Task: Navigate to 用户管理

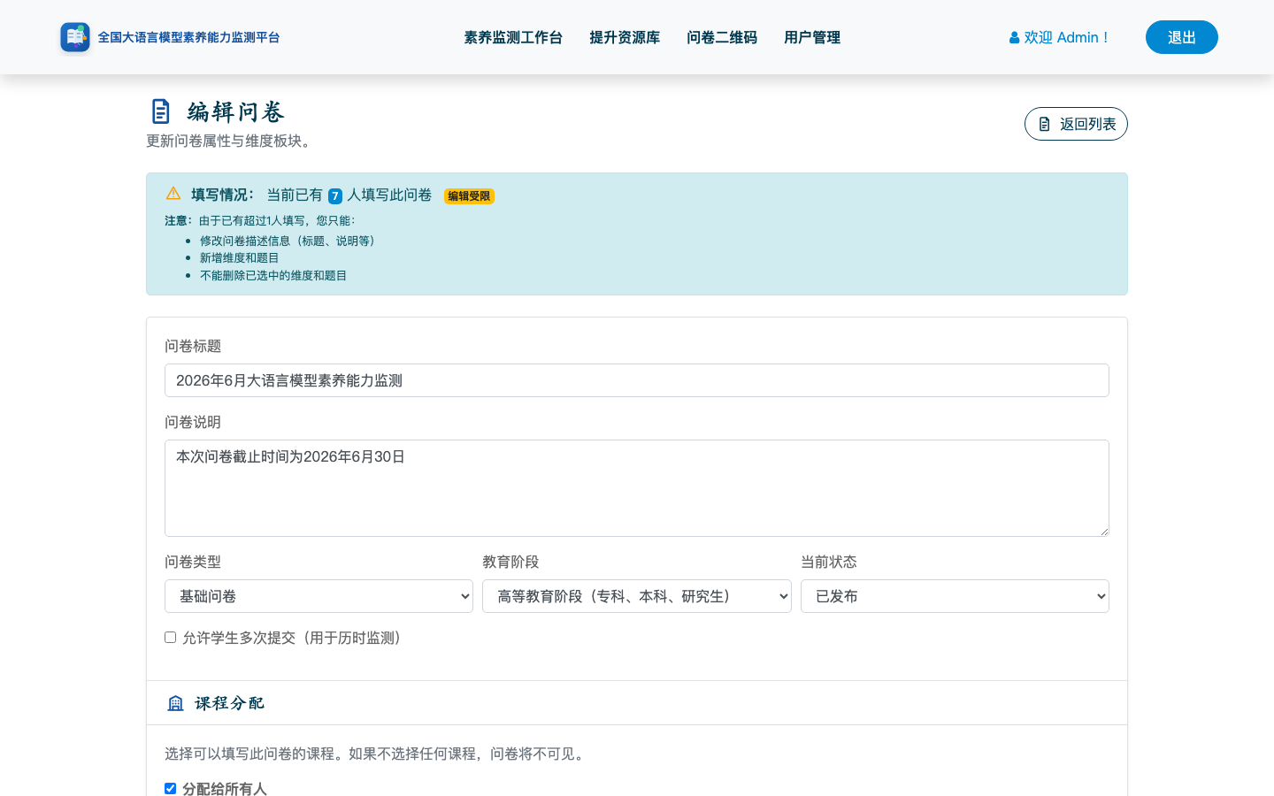Action: click(x=812, y=37)
